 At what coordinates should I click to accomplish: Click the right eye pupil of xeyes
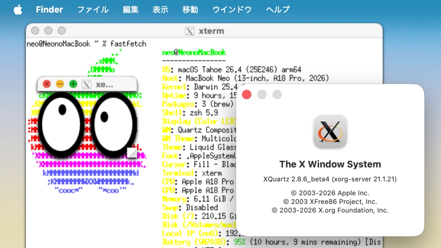[x=104, y=117]
